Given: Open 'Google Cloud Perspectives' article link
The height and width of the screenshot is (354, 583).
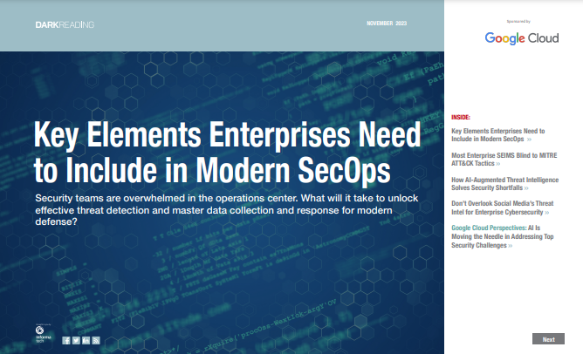Looking at the screenshot, I should (x=503, y=236).
